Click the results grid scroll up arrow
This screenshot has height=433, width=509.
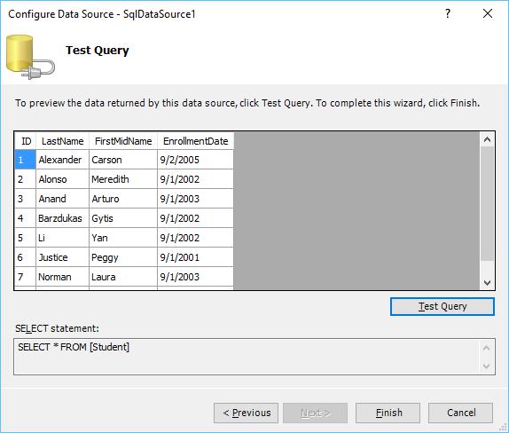[487, 139]
